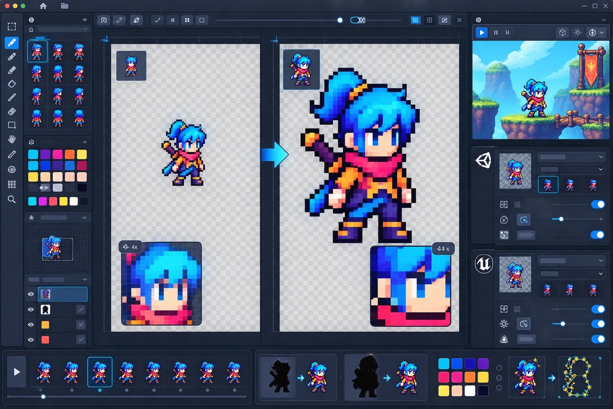Open the second dropdown in Unity panel
This screenshot has height=409, width=613.
(571, 169)
